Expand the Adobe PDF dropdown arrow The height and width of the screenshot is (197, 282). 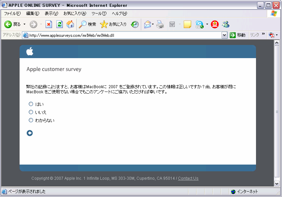point(277,35)
